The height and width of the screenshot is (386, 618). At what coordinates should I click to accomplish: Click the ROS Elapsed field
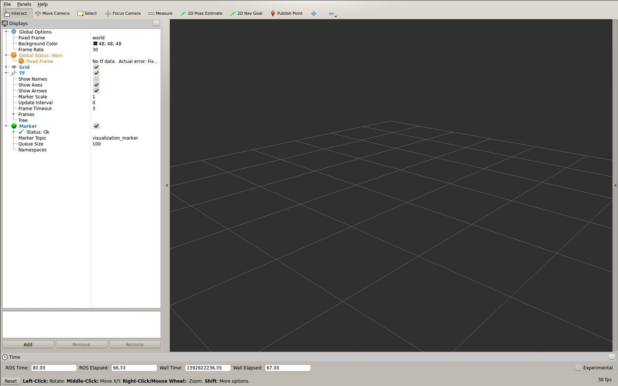[x=134, y=368]
